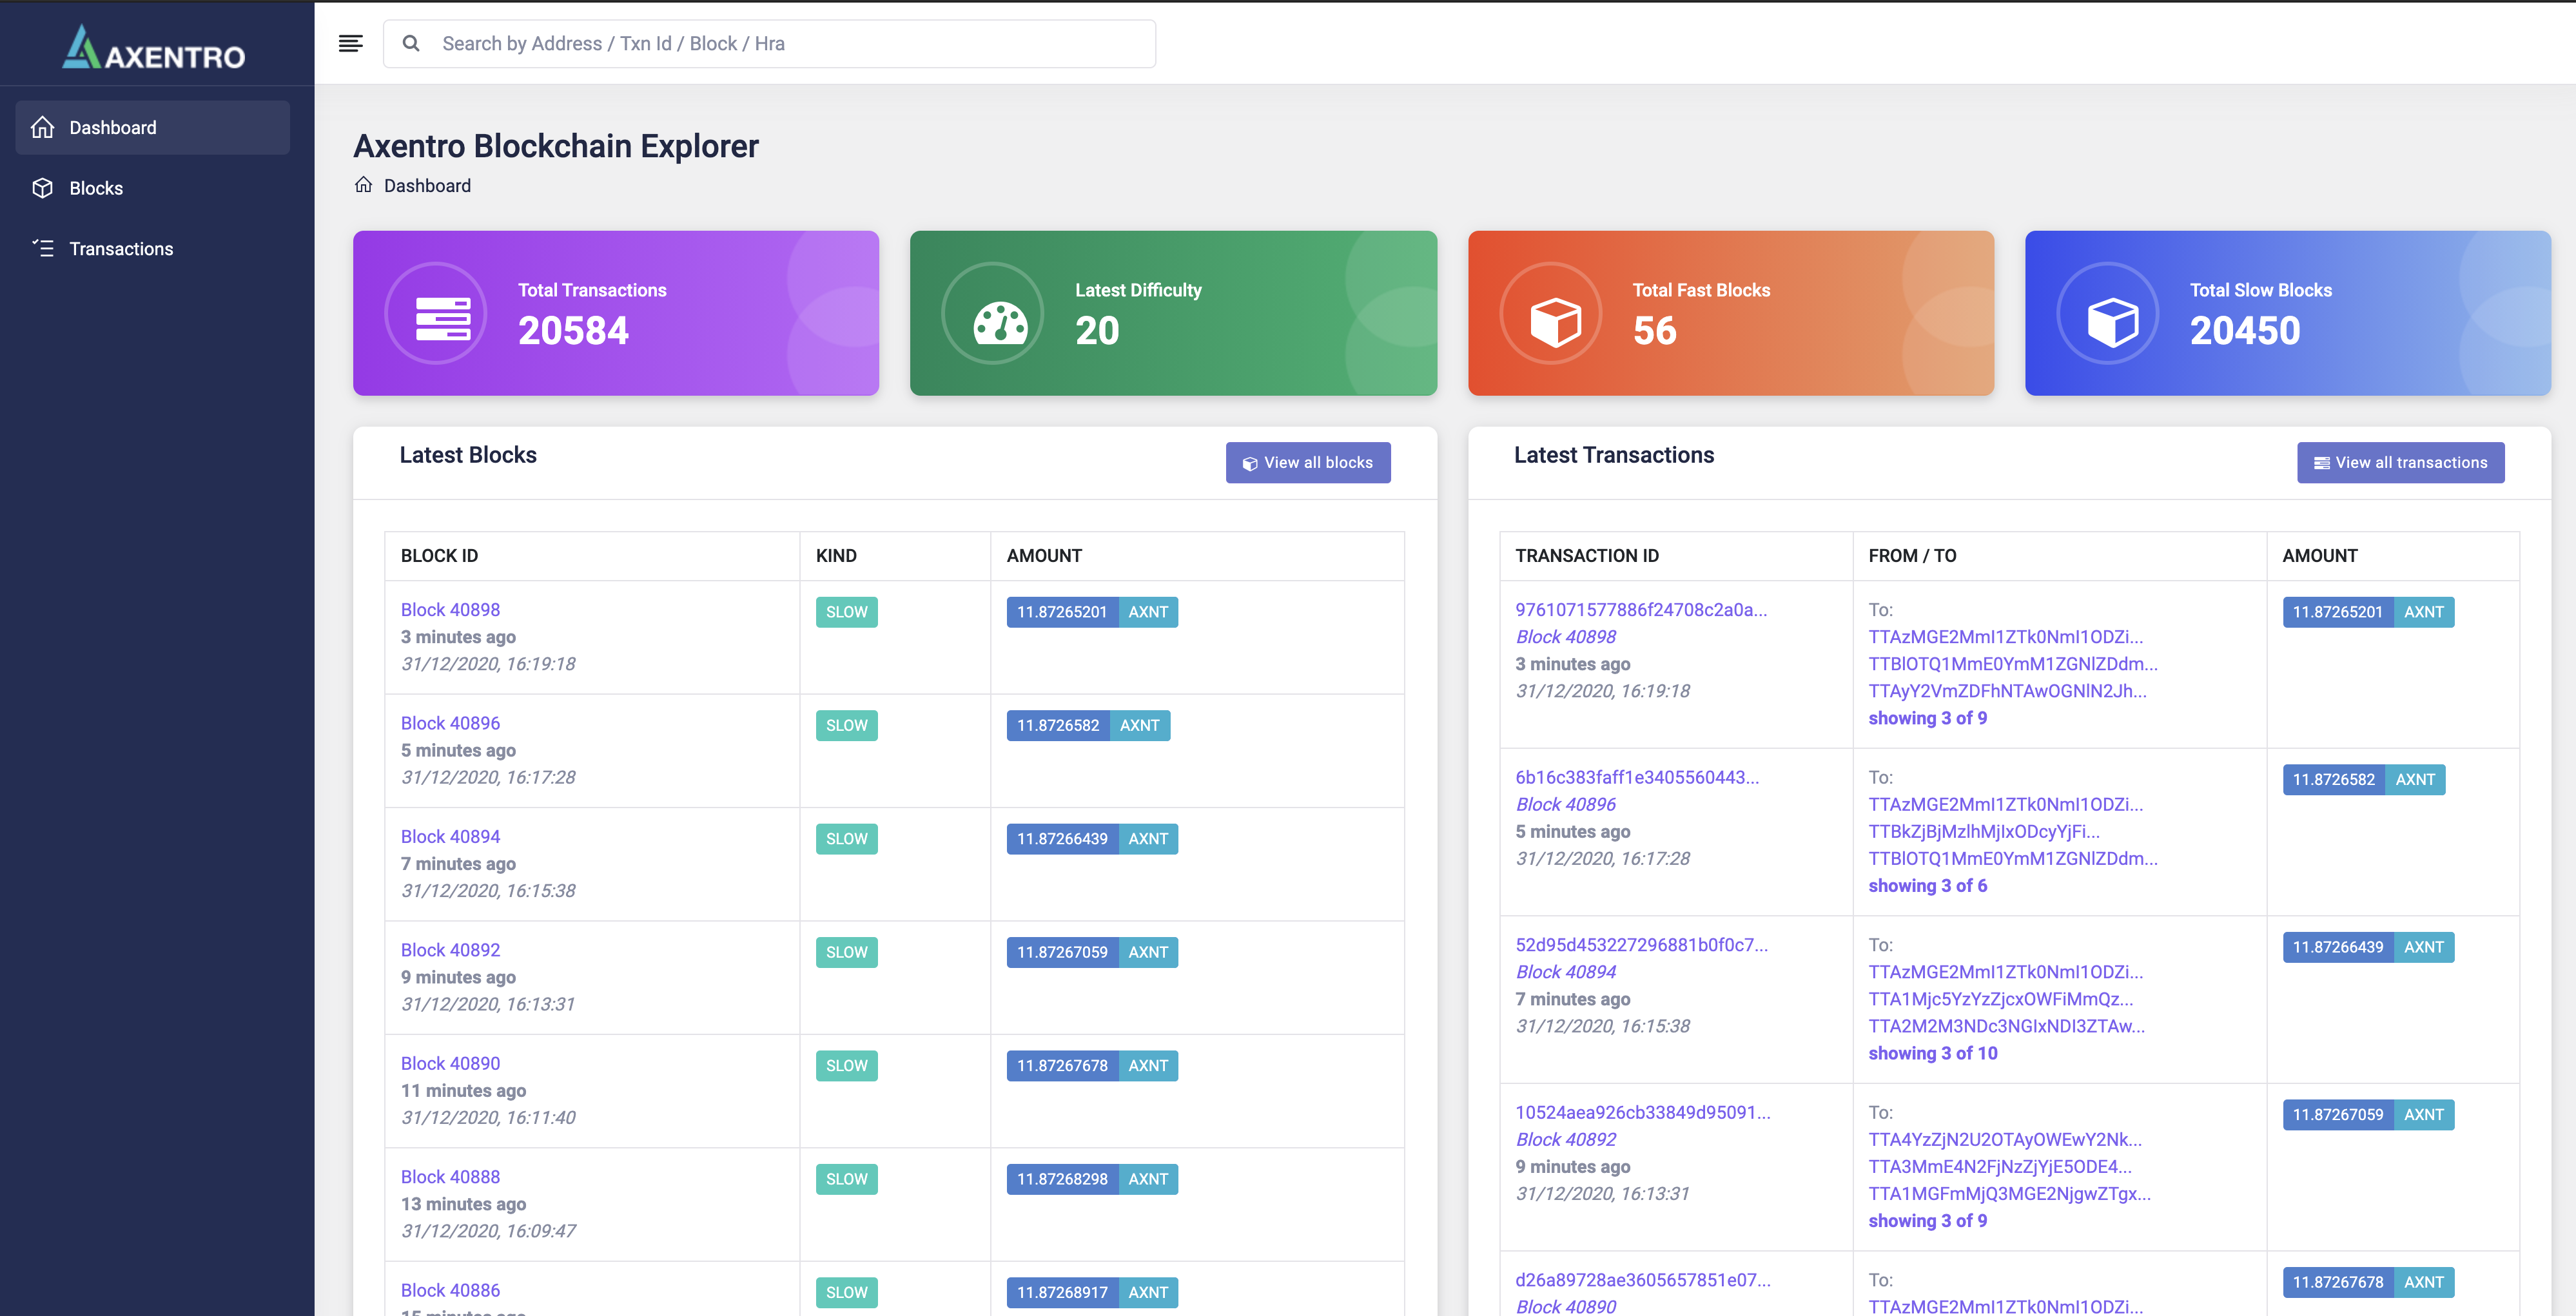Click the breadcrumb home icon
2576x1316 pixels.
click(x=363, y=185)
